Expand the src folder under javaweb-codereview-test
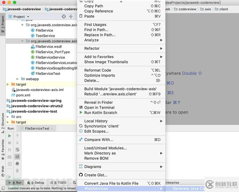The width and height of the screenshot is (239, 192). click(x=8, y=117)
